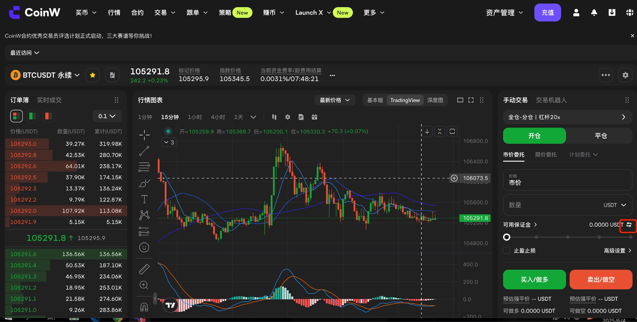
Task: Enable the 止盈止损 checkbox
Action: (x=507, y=250)
